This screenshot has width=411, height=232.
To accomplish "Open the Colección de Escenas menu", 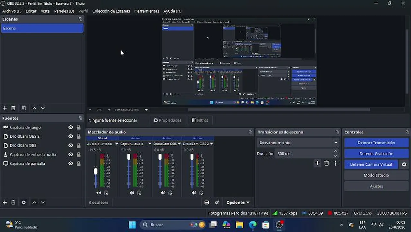I will pos(111,11).
